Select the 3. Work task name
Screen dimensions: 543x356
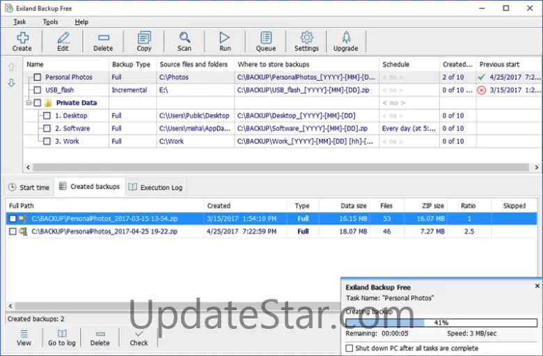(67, 141)
